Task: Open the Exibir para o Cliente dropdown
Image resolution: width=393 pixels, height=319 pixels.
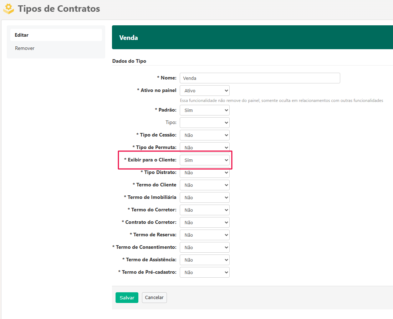Action: (204, 160)
